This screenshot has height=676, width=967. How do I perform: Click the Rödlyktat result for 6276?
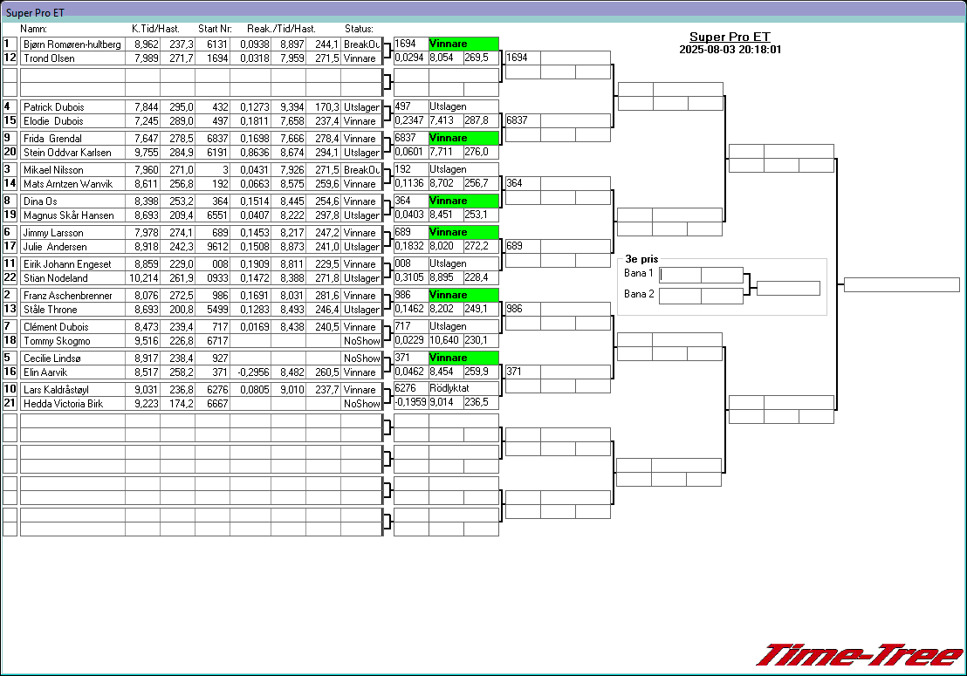pyautogui.click(x=463, y=389)
